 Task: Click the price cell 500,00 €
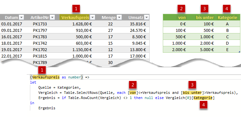[x=84, y=37]
